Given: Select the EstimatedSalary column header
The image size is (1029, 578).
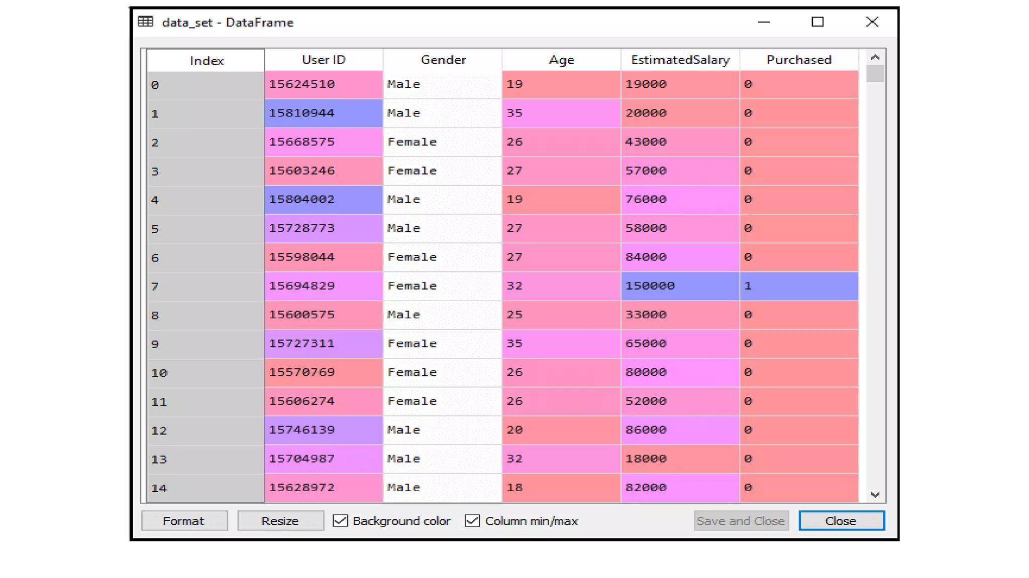Looking at the screenshot, I should 680,60.
